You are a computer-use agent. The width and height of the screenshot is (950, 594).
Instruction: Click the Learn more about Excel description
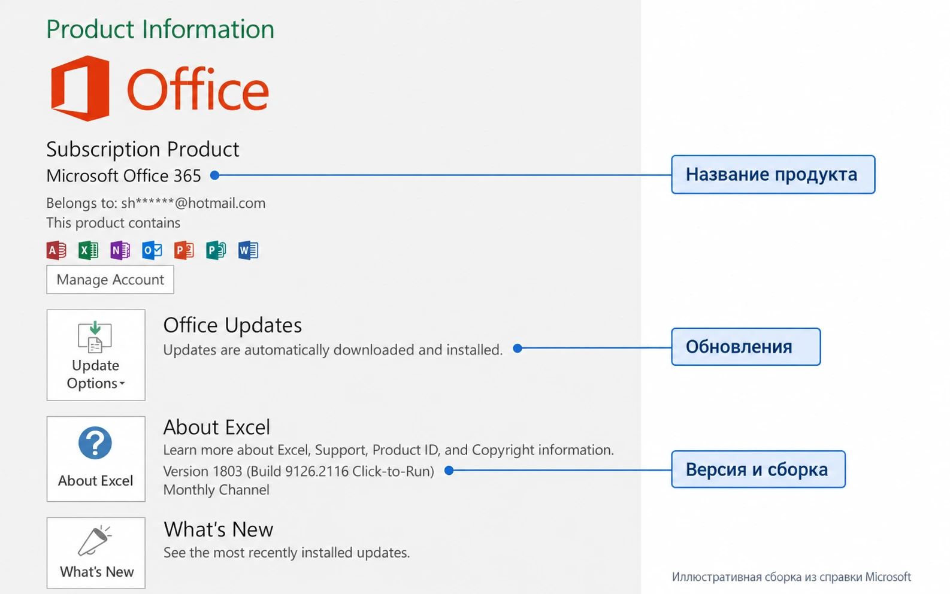point(389,450)
